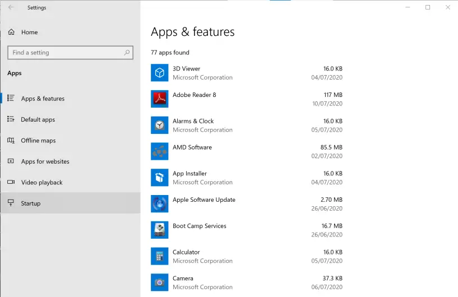Open the Default apps page
Image resolution: width=458 pixels, height=297 pixels.
tap(71, 119)
